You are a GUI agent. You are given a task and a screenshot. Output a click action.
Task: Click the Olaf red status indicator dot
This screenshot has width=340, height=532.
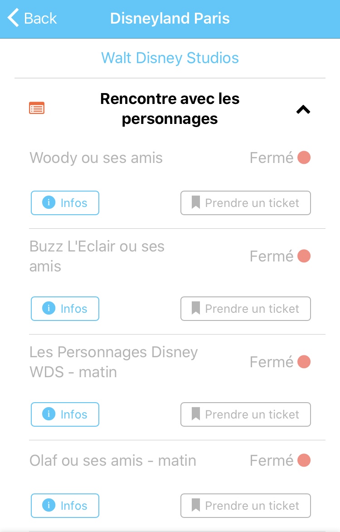pyautogui.click(x=304, y=460)
